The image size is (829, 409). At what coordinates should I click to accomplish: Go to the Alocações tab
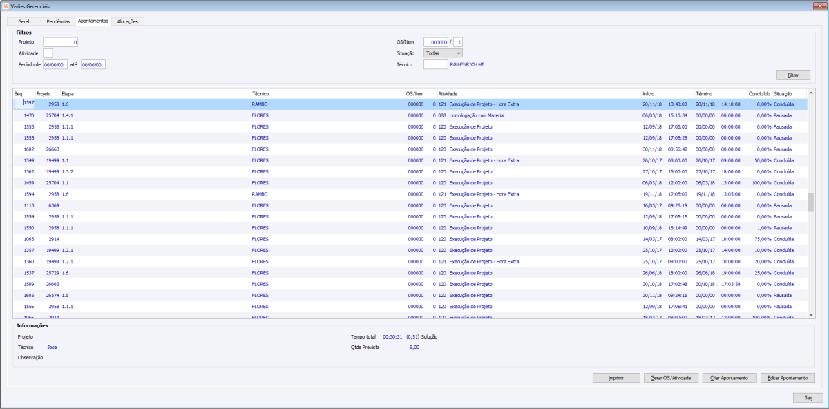coord(128,21)
